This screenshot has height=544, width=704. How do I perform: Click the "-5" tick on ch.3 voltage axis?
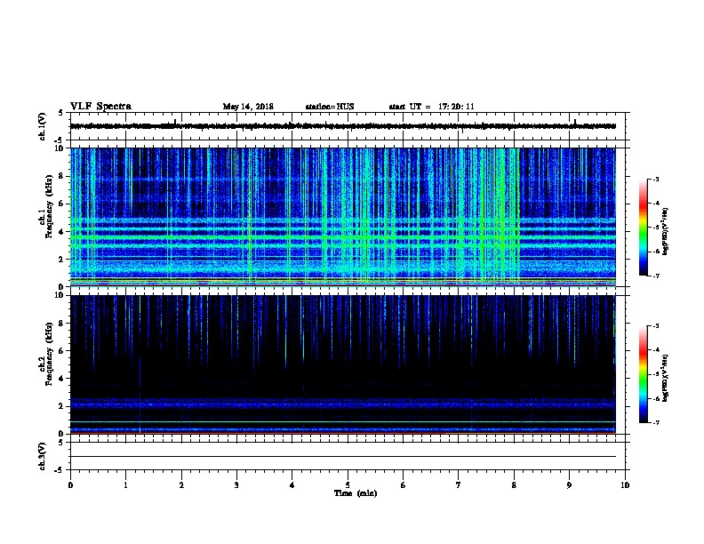[x=60, y=470]
